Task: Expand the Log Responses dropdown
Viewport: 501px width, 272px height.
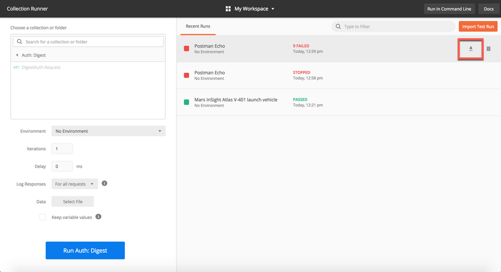Action: pos(75,184)
